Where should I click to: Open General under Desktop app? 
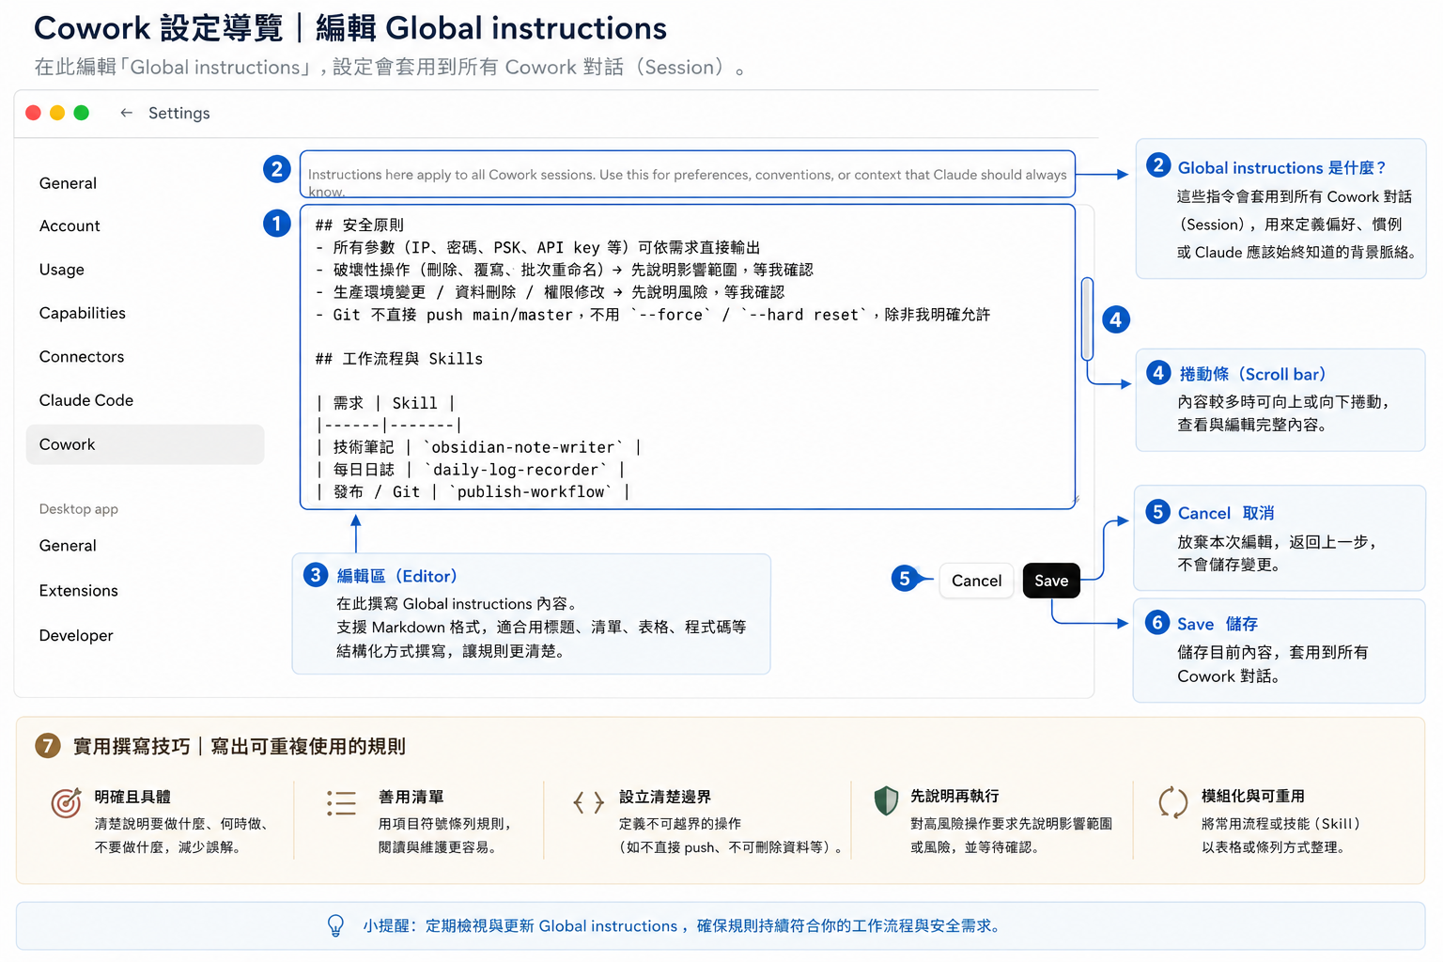pyautogui.click(x=68, y=546)
